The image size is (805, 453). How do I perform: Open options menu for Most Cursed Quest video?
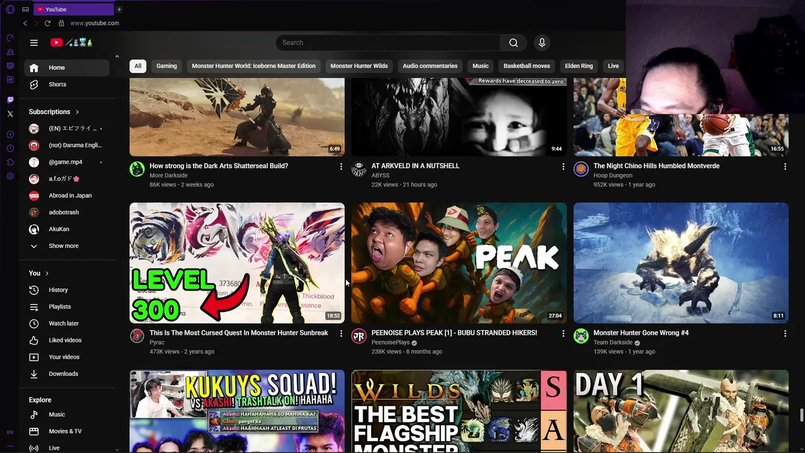[341, 333]
